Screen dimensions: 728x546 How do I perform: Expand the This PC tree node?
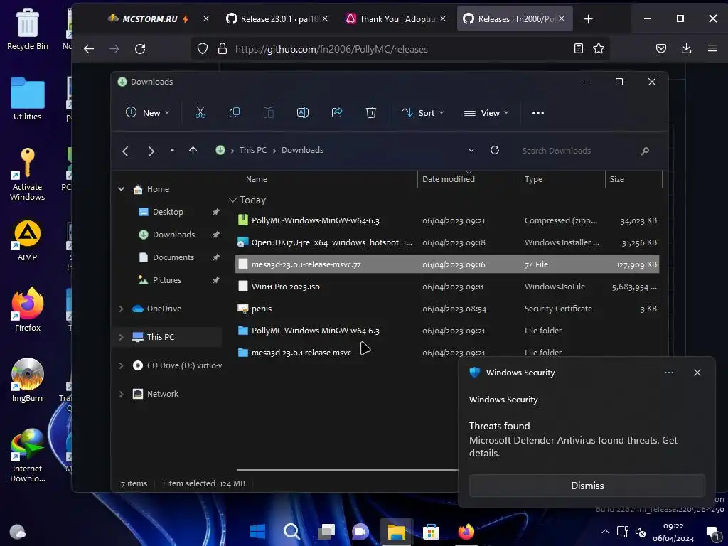point(121,337)
